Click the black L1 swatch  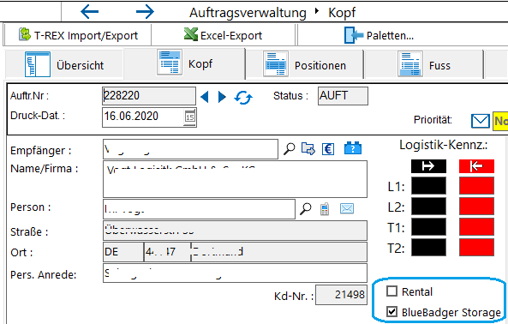(428, 186)
